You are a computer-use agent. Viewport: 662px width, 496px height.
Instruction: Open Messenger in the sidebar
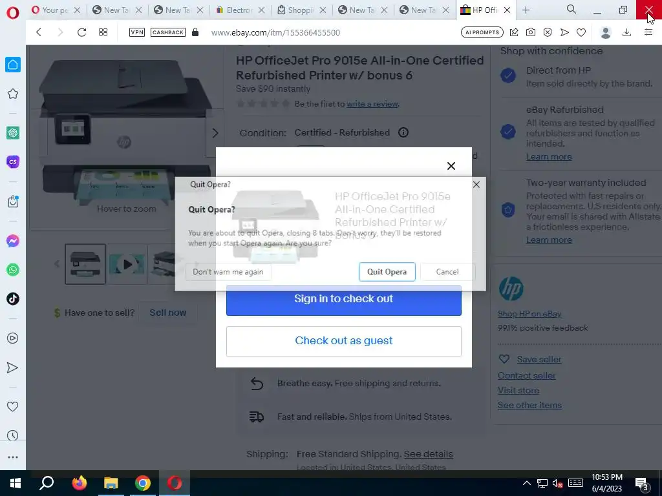pos(13,241)
